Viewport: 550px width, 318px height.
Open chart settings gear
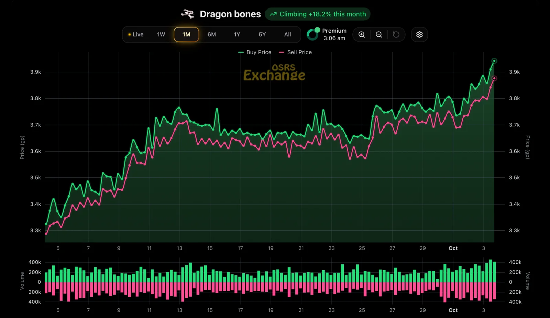[x=419, y=34]
